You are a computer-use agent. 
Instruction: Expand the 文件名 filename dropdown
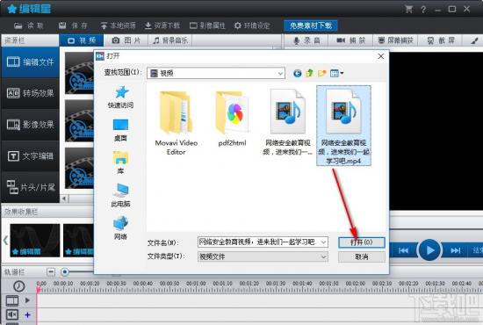coord(323,242)
